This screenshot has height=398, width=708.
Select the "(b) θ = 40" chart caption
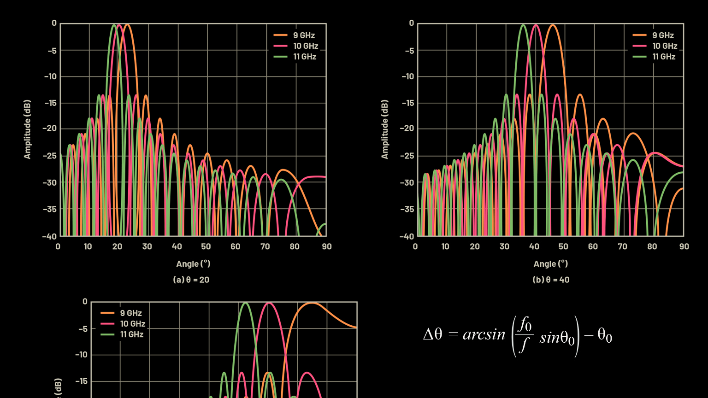550,280
